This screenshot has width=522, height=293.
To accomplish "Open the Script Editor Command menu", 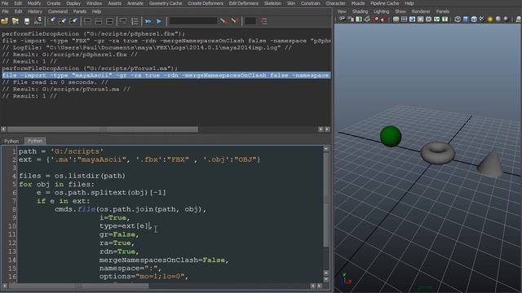I will (58, 11).
